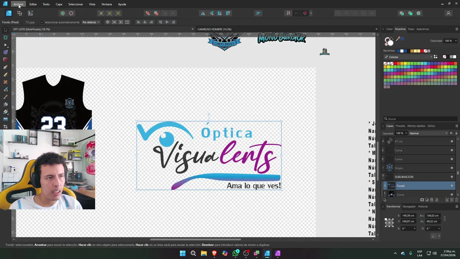Viewport: 460px width, 259px height.
Task: Click the align left icon in the context toolbar
Action: pos(138,22)
